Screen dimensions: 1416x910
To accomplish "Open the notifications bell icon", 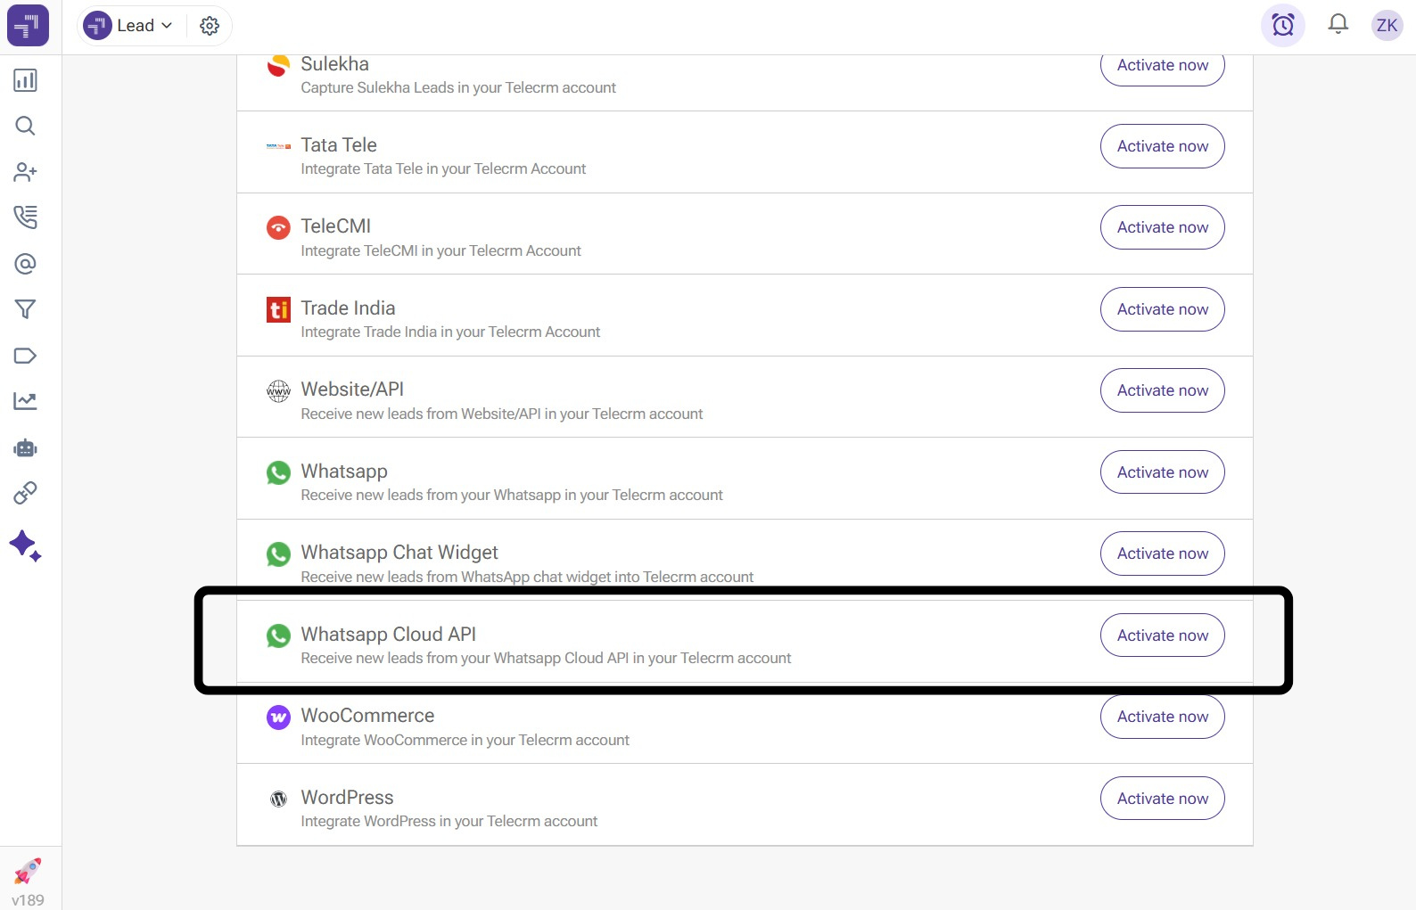I will 1338,24.
